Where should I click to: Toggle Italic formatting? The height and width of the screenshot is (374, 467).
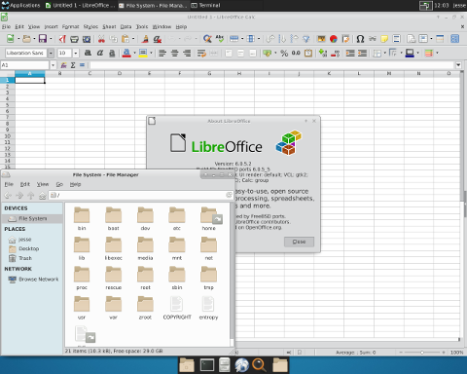(100, 53)
